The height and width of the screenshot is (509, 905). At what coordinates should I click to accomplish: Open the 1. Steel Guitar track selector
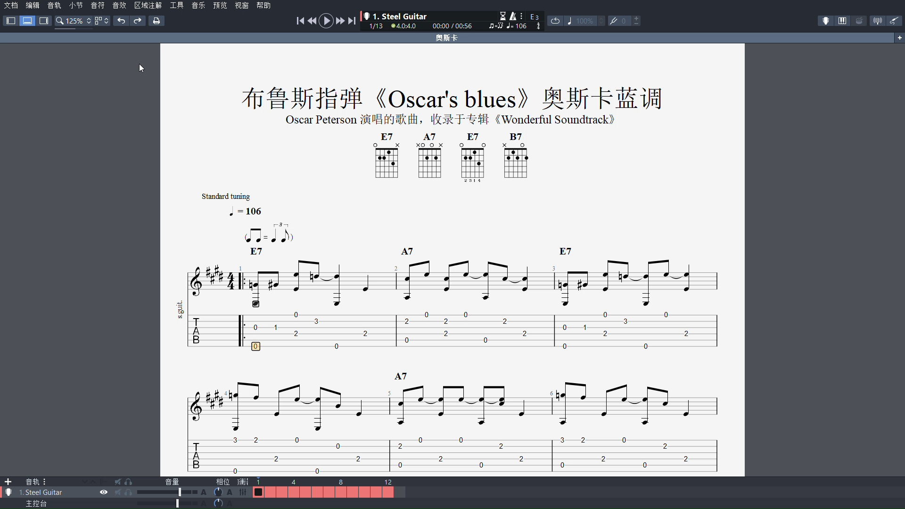[400, 16]
